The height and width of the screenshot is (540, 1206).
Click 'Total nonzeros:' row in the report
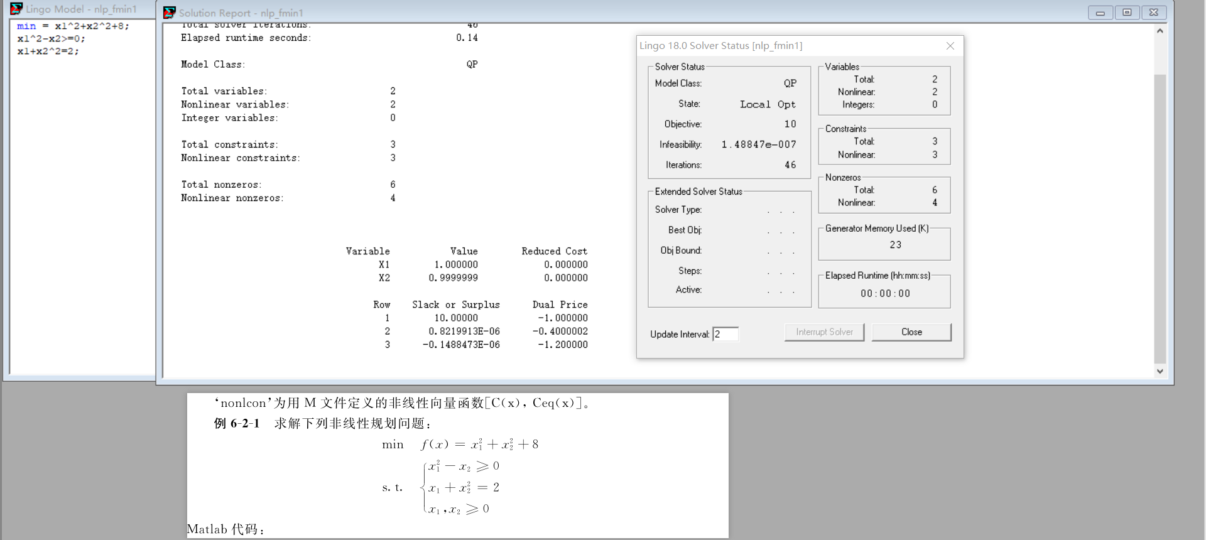tap(288, 185)
